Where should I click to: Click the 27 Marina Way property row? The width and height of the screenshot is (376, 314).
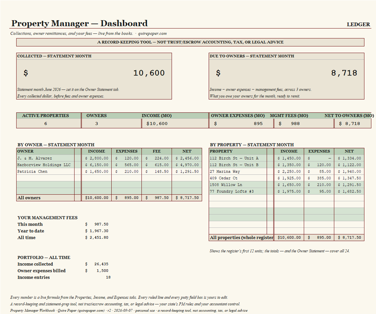coord(286,171)
